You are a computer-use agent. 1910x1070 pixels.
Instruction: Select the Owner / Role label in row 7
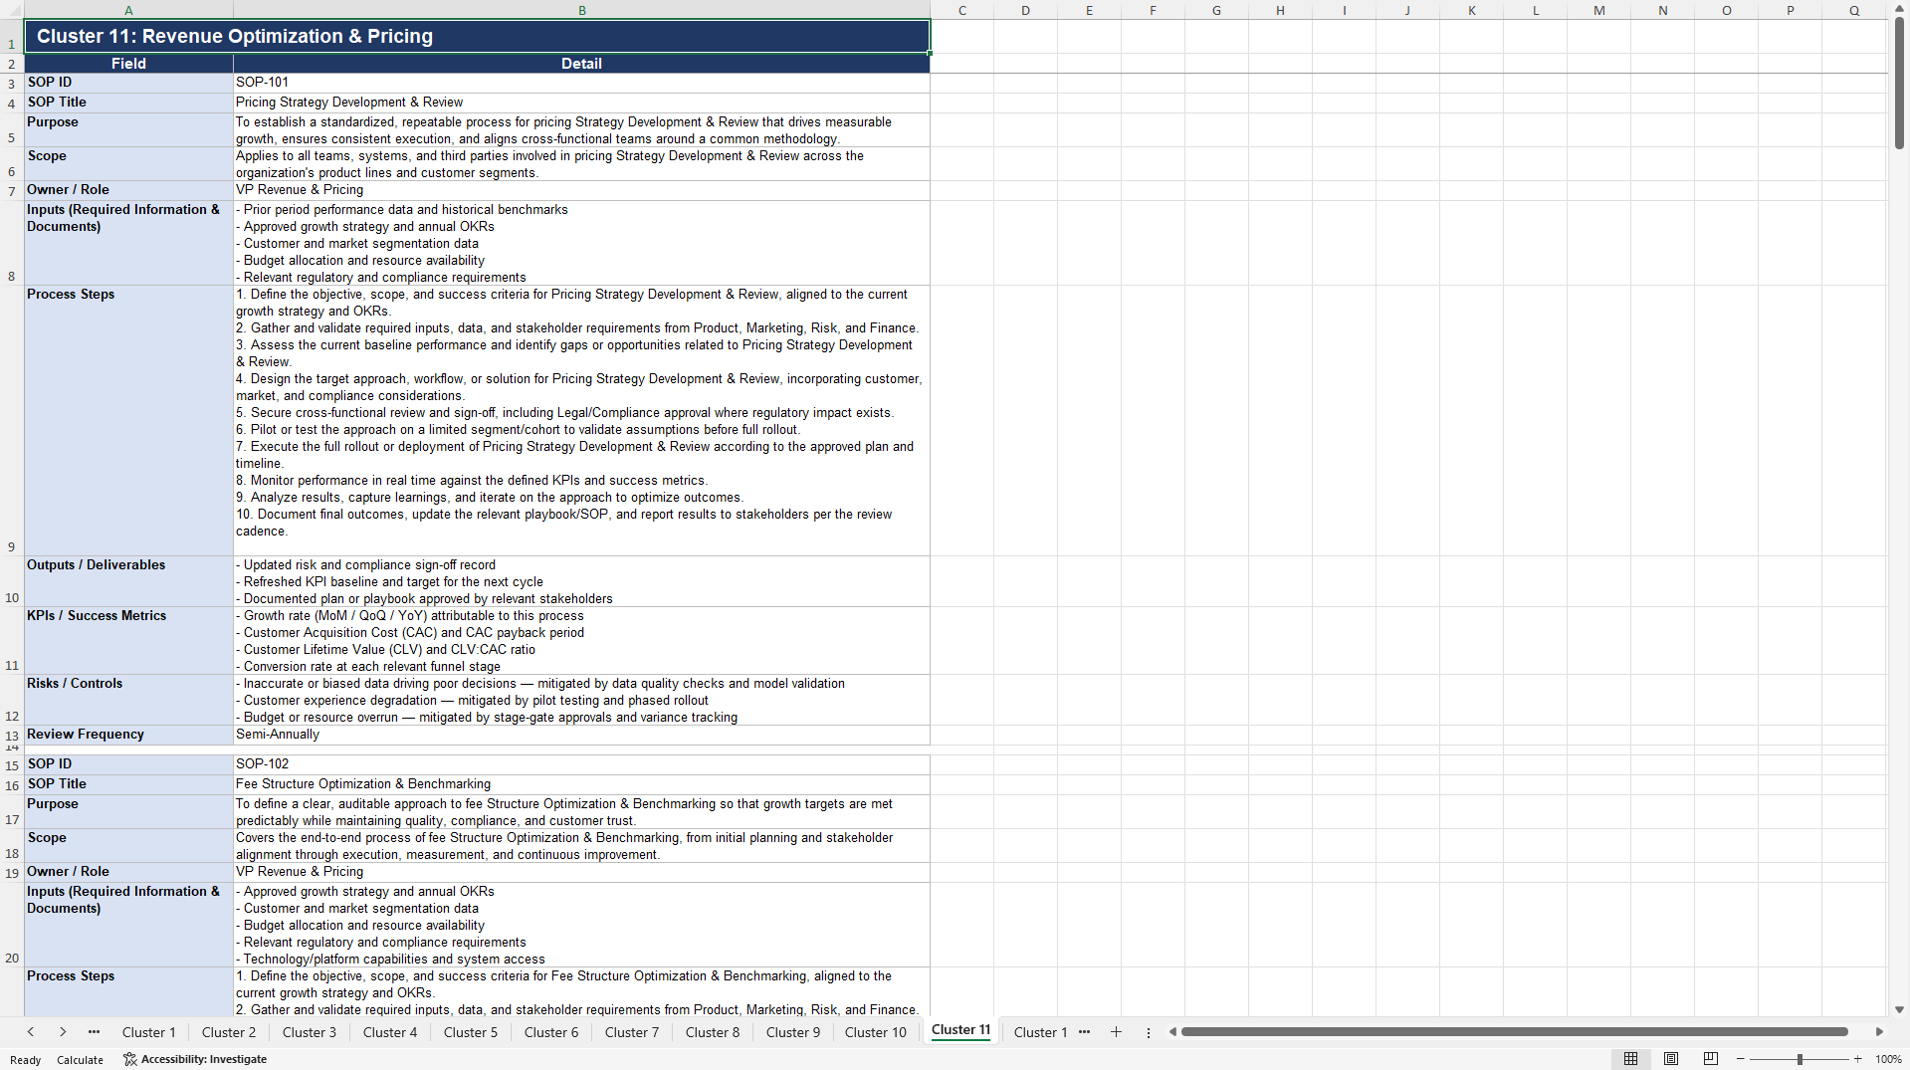click(128, 190)
